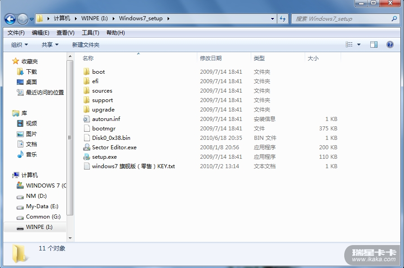Toggle the preview pane
This screenshot has height=268, width=404.
tap(374, 45)
